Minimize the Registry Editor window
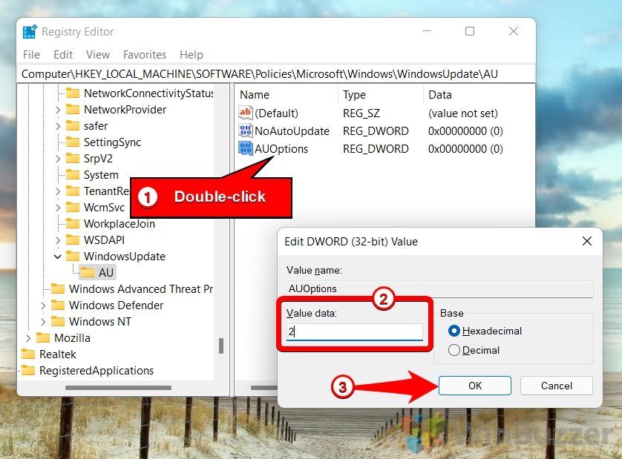Image resolution: width=622 pixels, height=459 pixels. [427, 31]
